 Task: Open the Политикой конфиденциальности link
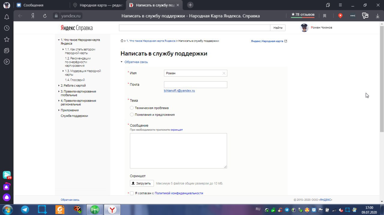(x=179, y=193)
